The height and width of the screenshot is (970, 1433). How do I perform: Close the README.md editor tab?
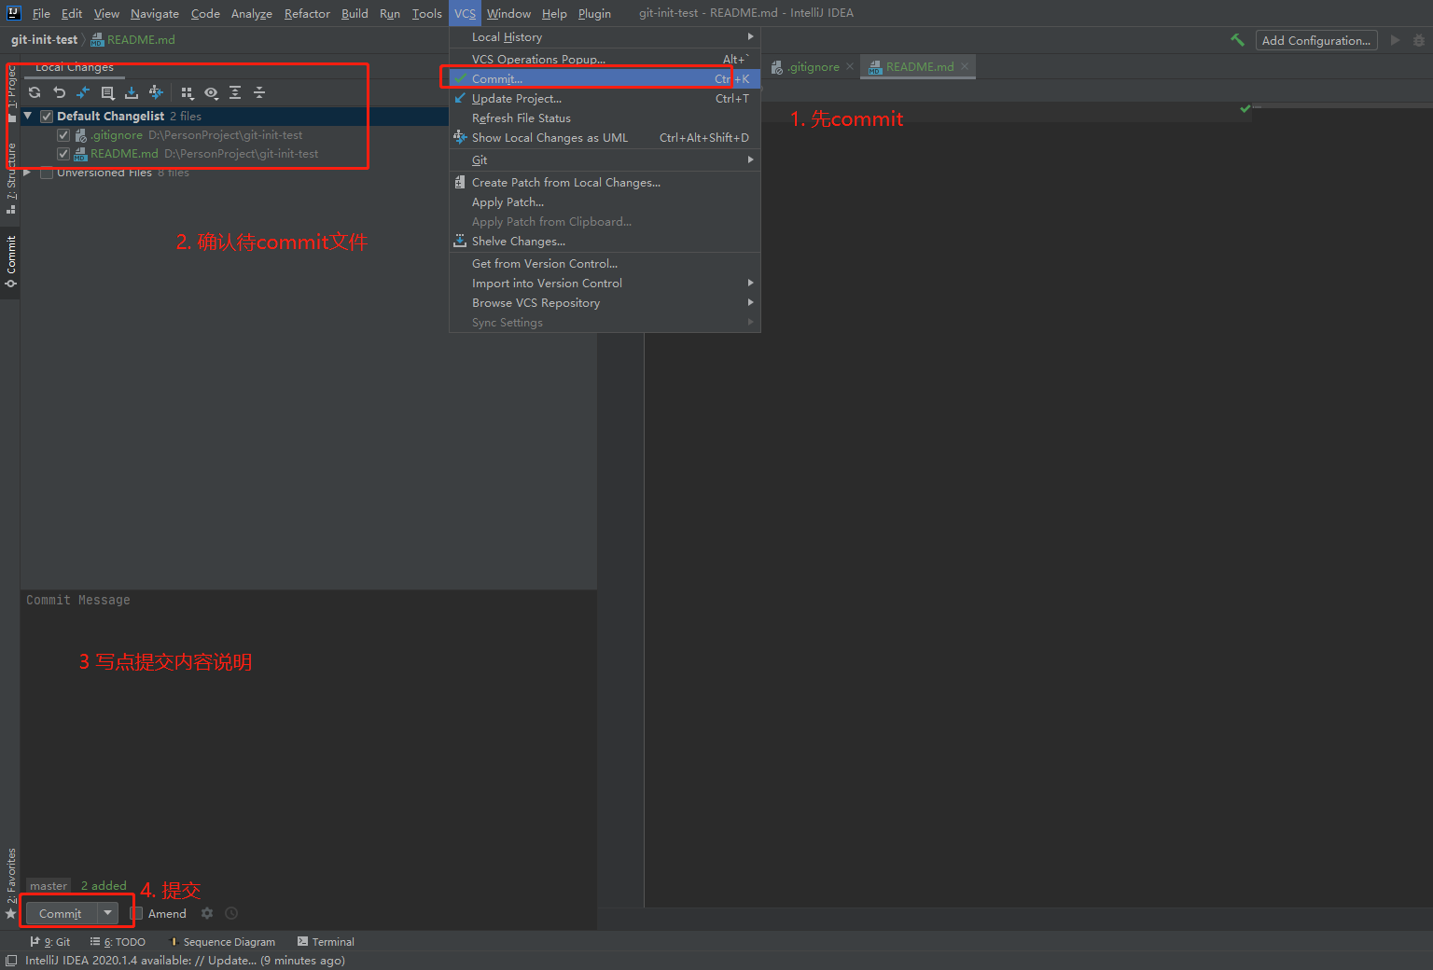tap(965, 67)
